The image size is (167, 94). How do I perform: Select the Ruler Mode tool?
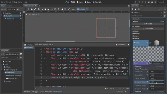[x=48, y=9]
